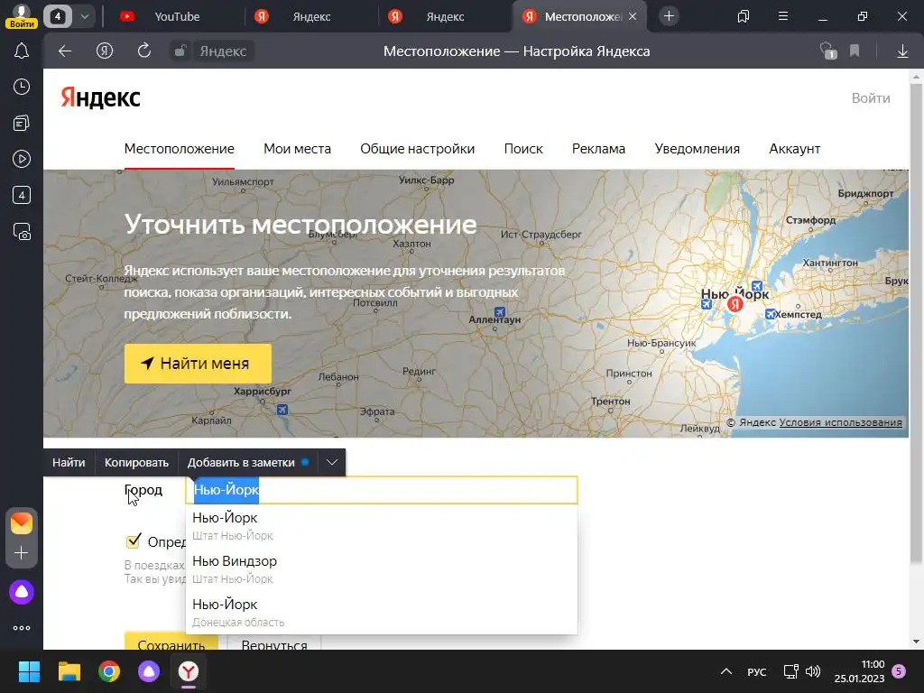The width and height of the screenshot is (924, 693).
Task: Open the numbered tabs panel in sidebar
Action: point(22,195)
